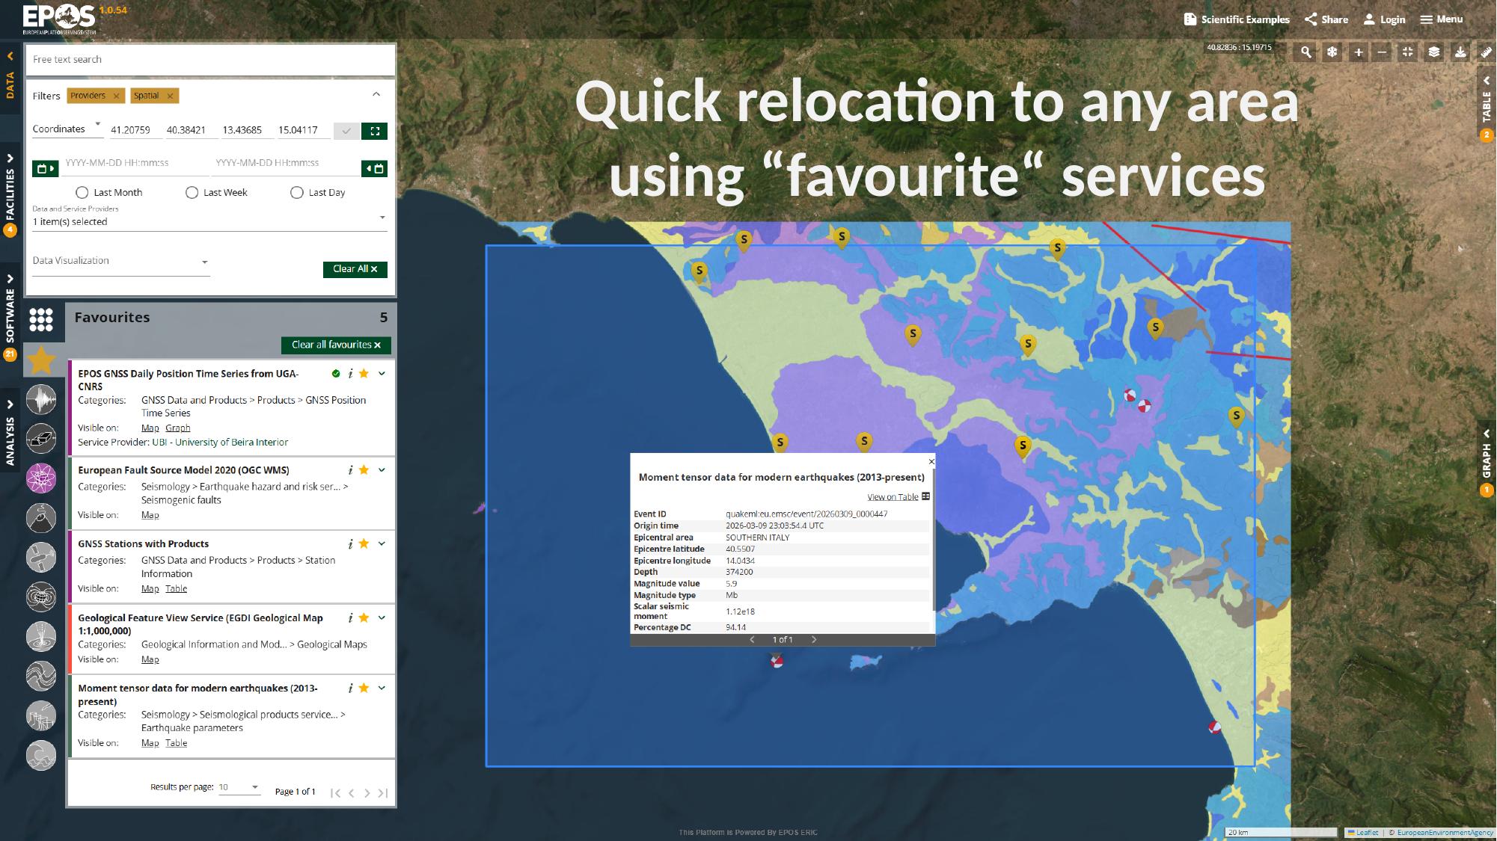This screenshot has height=841, width=1497.
Task: Collapse the 'European Fault Source Model 2020' entry
Action: (382, 469)
